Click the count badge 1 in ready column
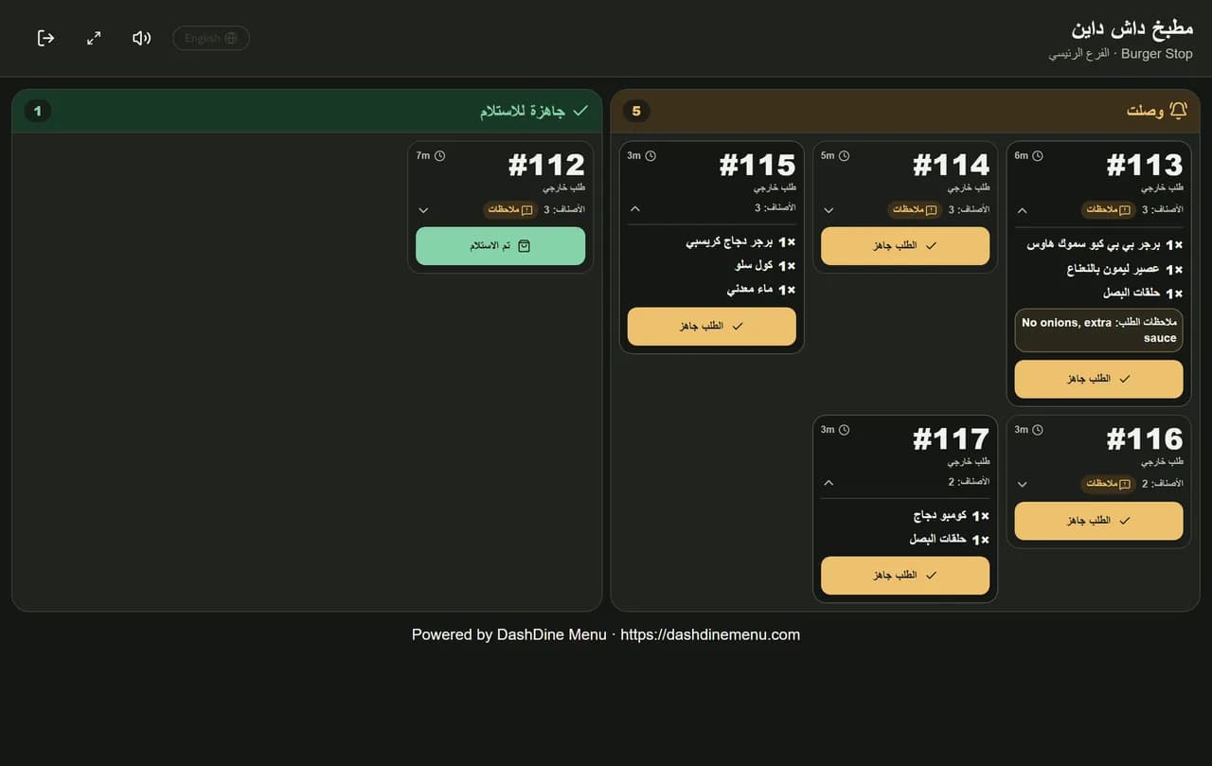 click(x=38, y=112)
